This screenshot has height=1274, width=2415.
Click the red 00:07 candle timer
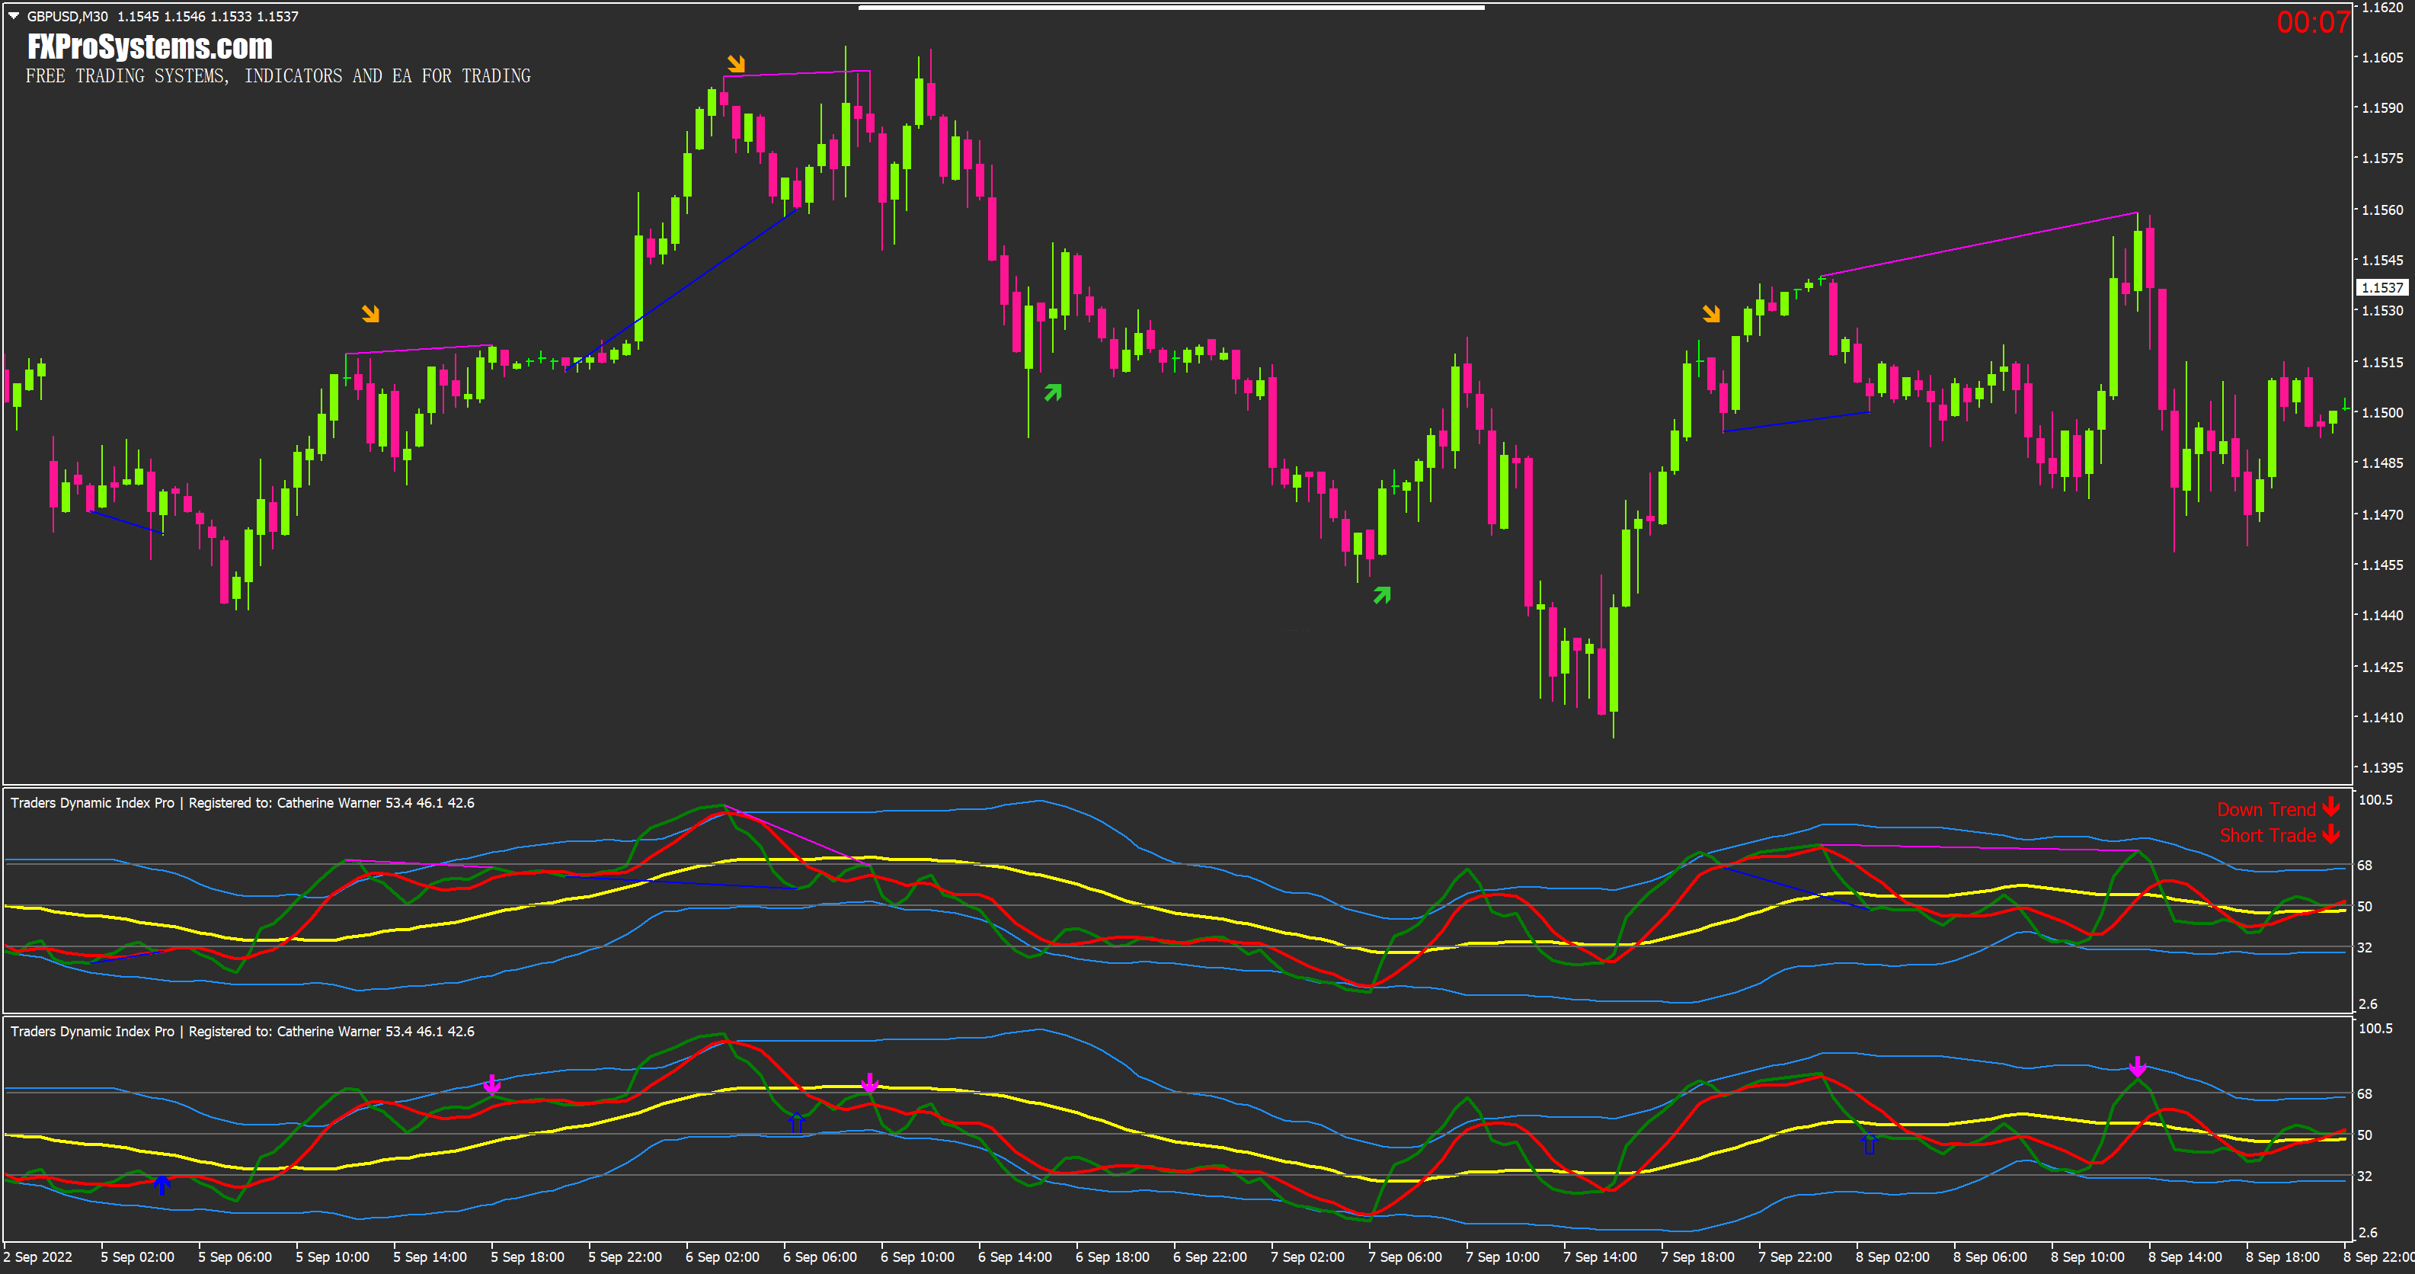(2313, 23)
